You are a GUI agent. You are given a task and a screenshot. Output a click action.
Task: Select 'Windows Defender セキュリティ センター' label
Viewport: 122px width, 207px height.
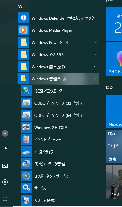64,18
